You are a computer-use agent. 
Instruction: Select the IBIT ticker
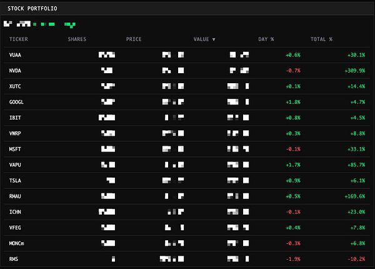coord(15,118)
